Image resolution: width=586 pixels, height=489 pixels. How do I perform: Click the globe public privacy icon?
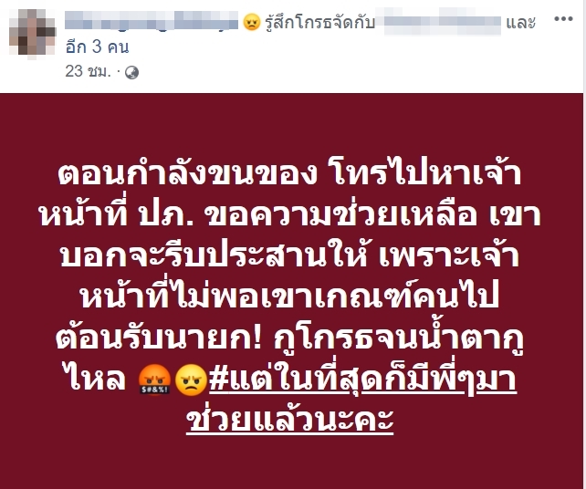click(x=131, y=72)
